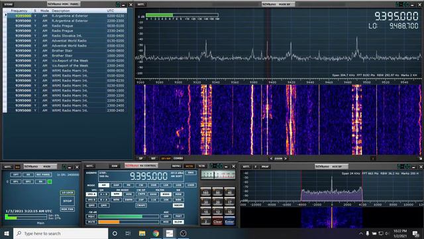Image resolution: width=424 pixels, height=239 pixels.
Task: Switch Main SP display to WF mode
Action: point(153,158)
